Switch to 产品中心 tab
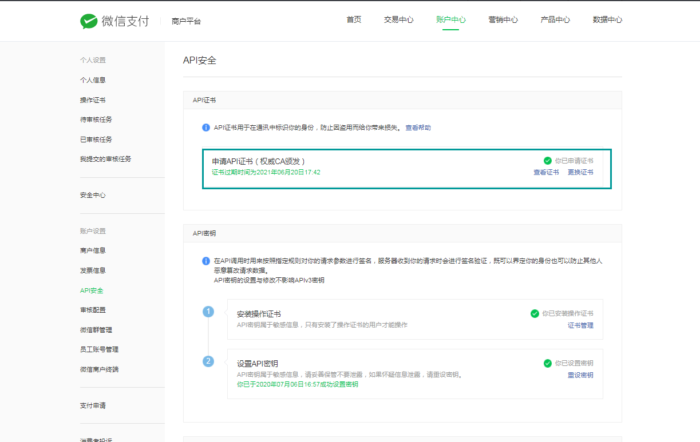 tap(555, 19)
